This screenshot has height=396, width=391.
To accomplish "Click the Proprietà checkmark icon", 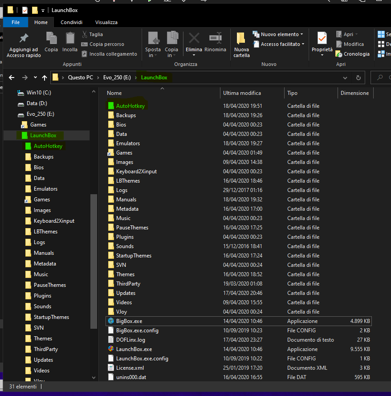I will pyautogui.click(x=322, y=38).
